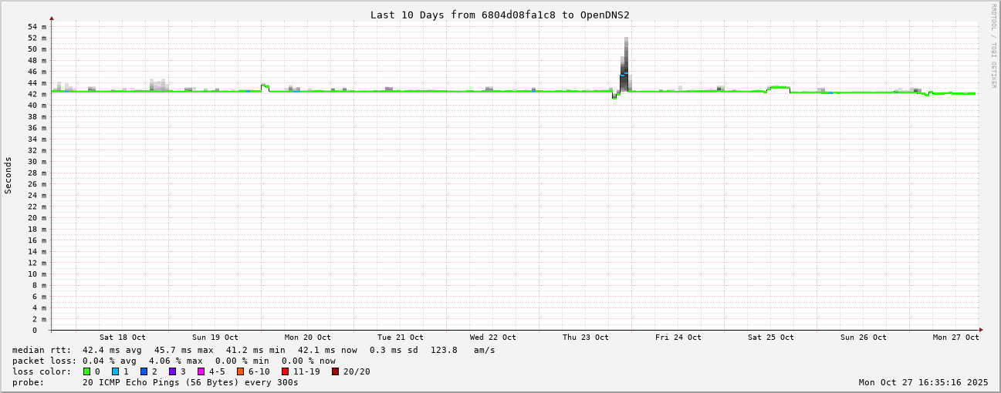Click the generated timestamp Mon Oct 27 16:35:16 2025
The image size is (1001, 393).
pyautogui.click(x=923, y=382)
